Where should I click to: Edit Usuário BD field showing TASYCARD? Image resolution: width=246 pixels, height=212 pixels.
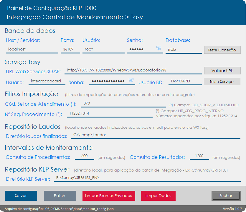185,81
